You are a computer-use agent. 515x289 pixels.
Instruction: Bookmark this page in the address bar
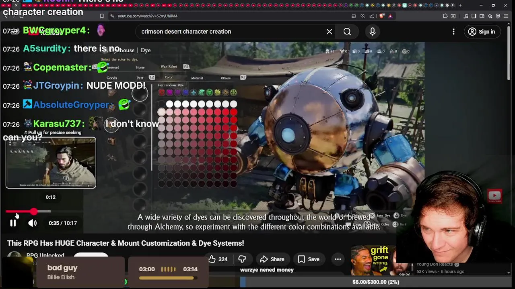click(x=101, y=16)
